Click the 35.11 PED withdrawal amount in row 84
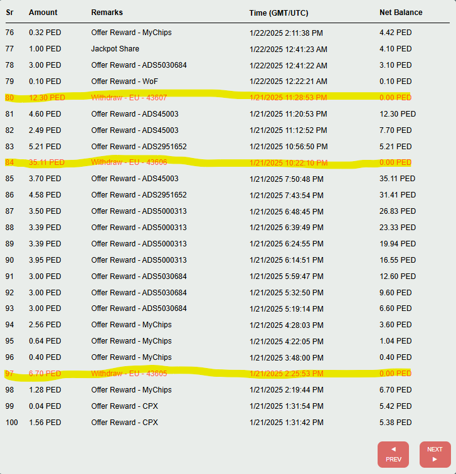 pyautogui.click(x=46, y=162)
